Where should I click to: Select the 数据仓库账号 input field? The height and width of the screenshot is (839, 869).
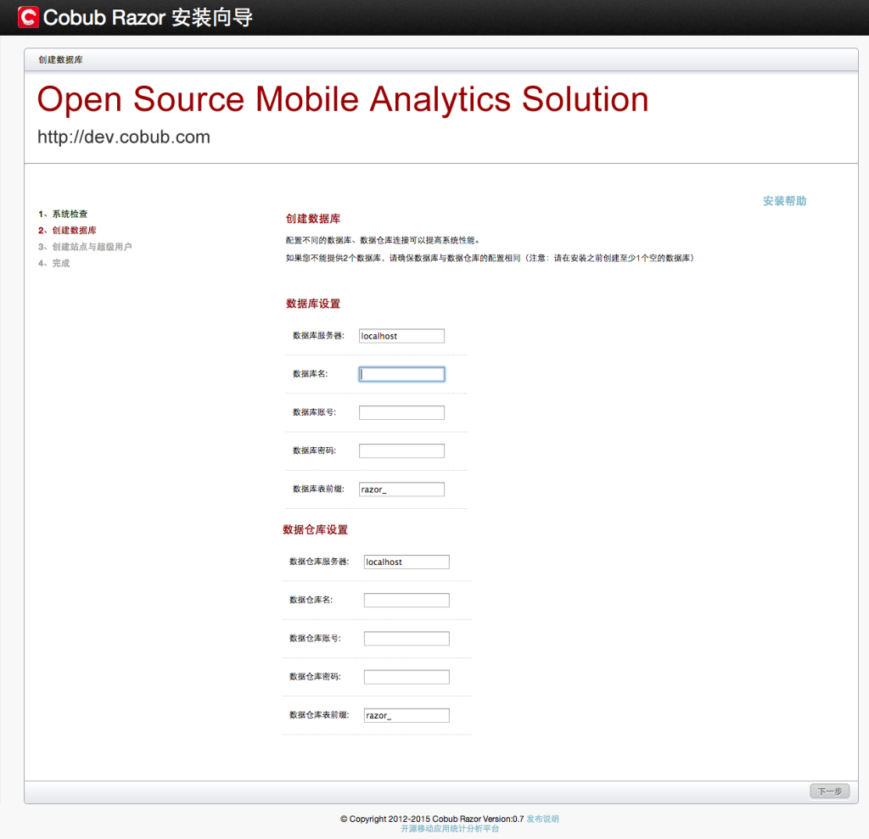point(406,639)
